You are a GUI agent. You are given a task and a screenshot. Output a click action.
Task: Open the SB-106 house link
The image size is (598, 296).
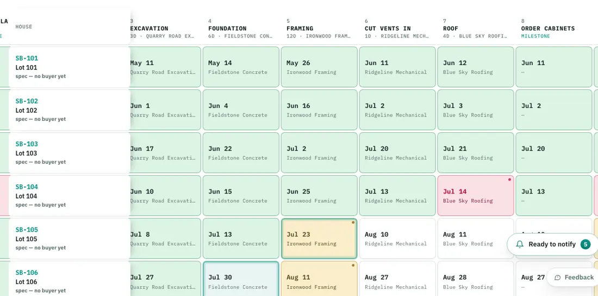(27, 272)
